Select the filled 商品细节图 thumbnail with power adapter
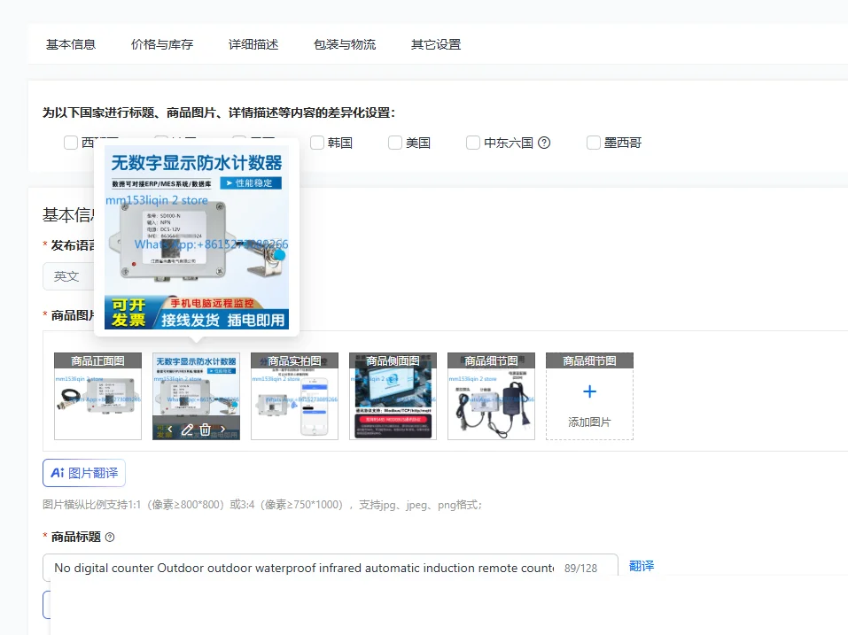Image resolution: width=848 pixels, height=635 pixels. tap(492, 396)
